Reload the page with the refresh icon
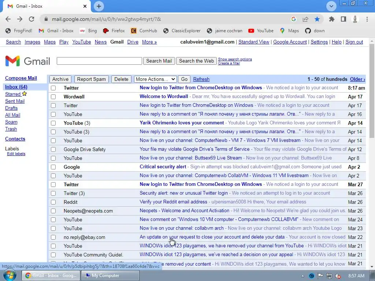This screenshot has width=375, height=281. click(x=31, y=19)
